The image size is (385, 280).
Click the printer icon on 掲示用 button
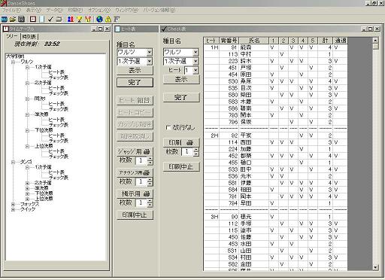(x=147, y=193)
